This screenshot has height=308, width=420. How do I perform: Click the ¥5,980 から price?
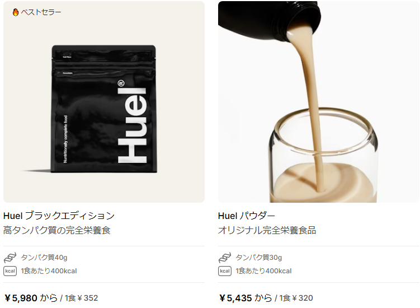coord(31,298)
